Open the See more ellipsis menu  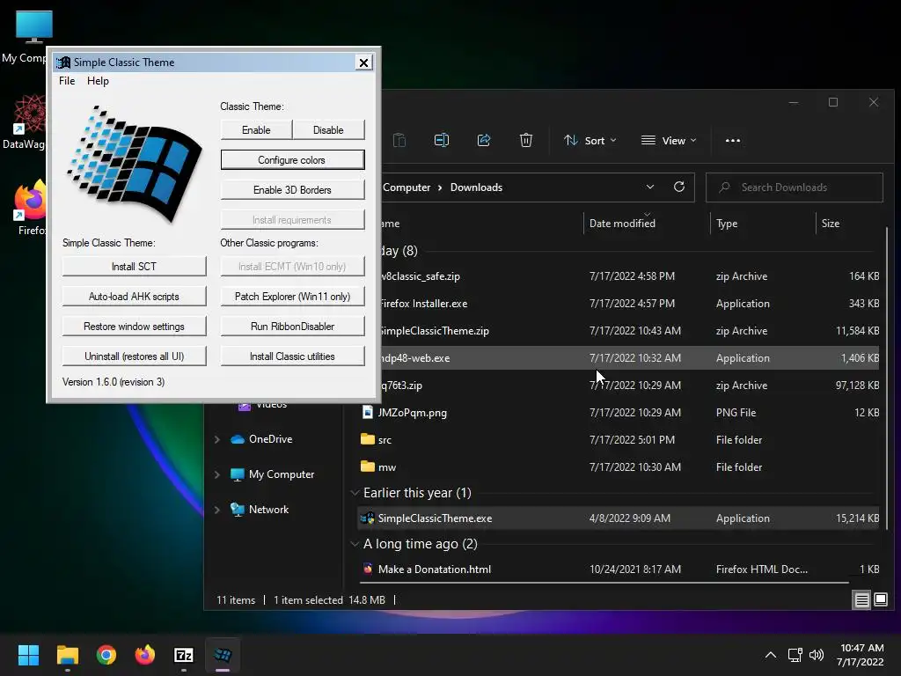(x=733, y=140)
